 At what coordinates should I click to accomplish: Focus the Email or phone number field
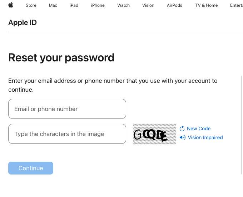67,109
